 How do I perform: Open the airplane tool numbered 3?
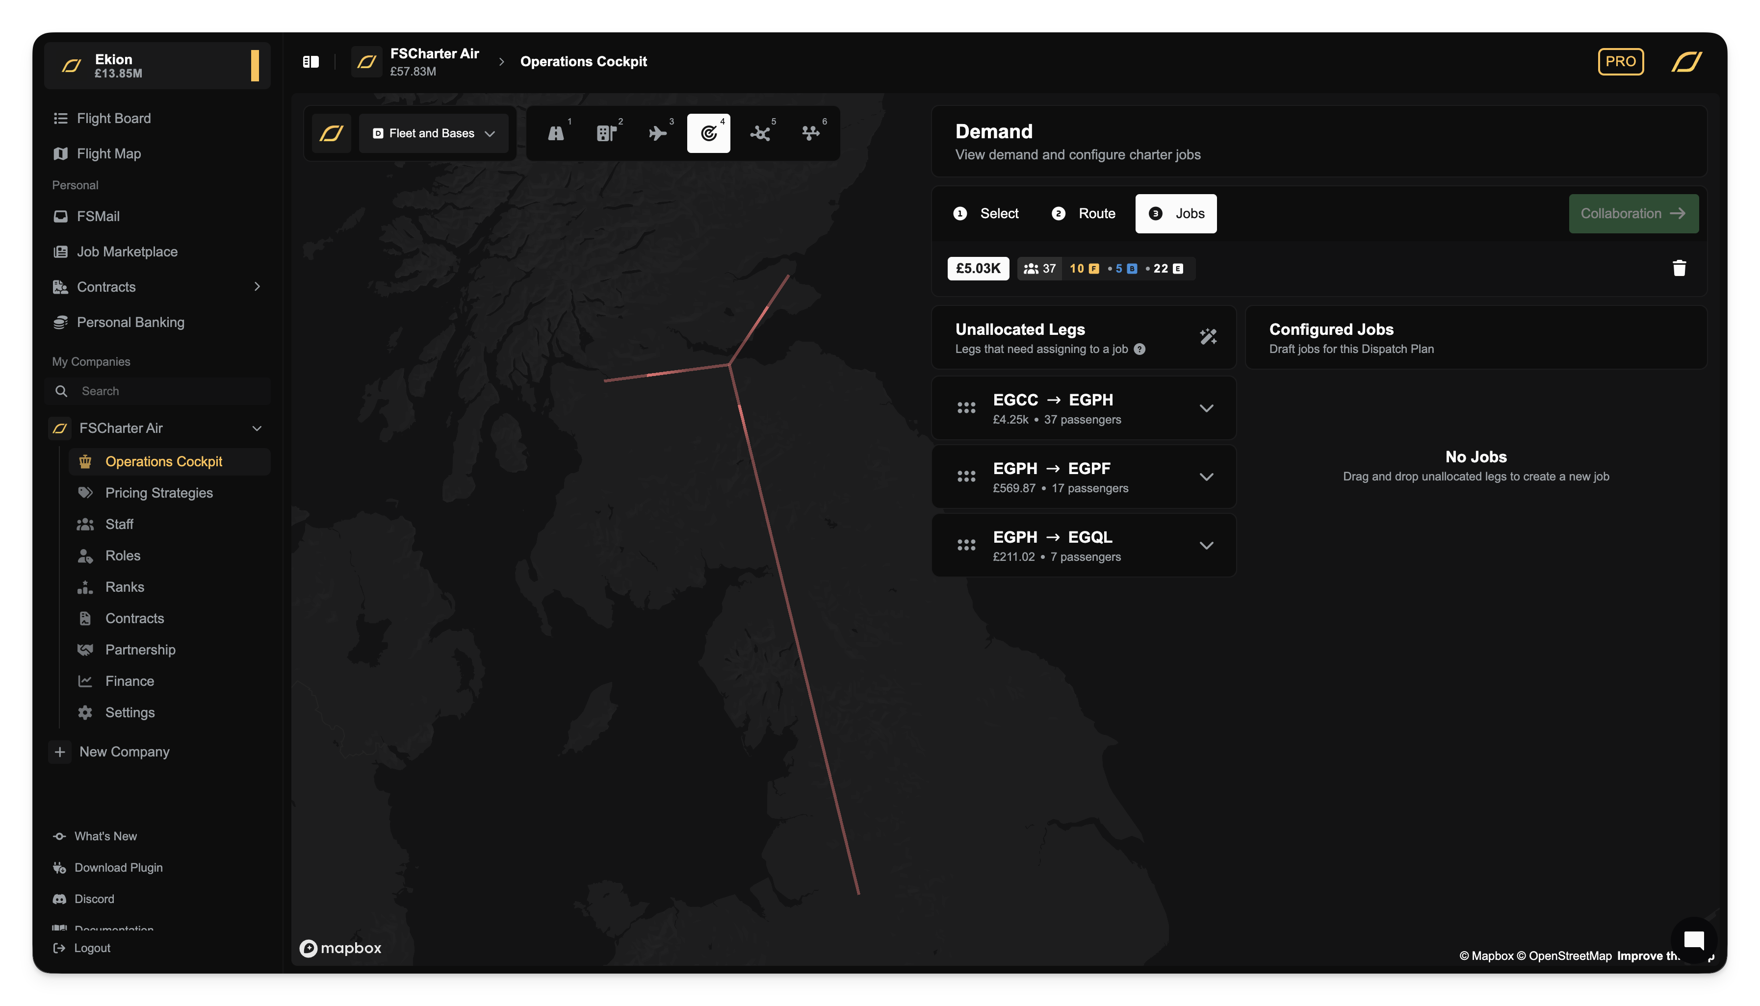(657, 133)
